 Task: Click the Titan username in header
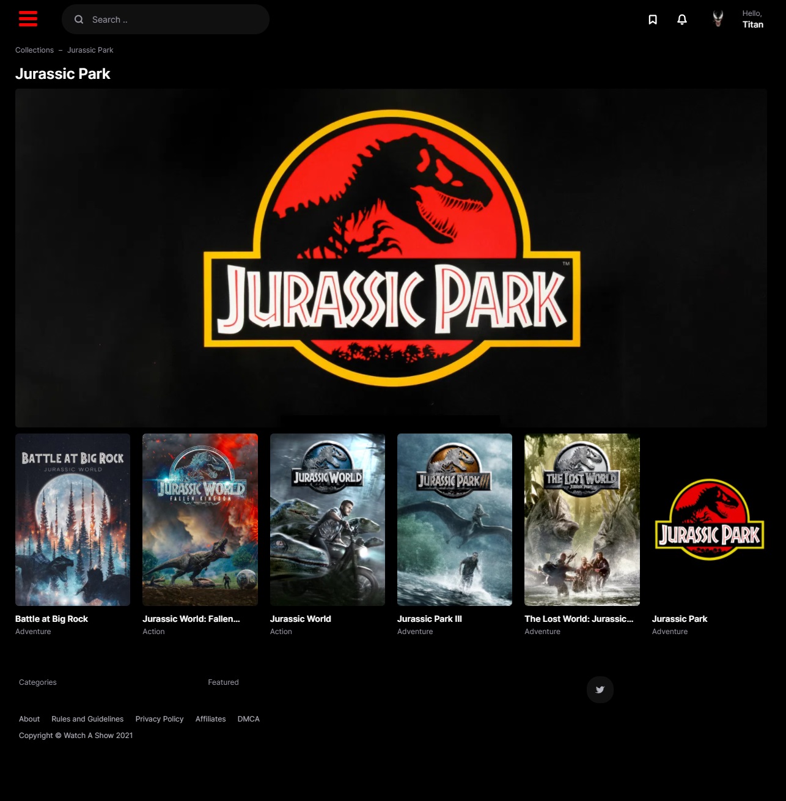(753, 24)
